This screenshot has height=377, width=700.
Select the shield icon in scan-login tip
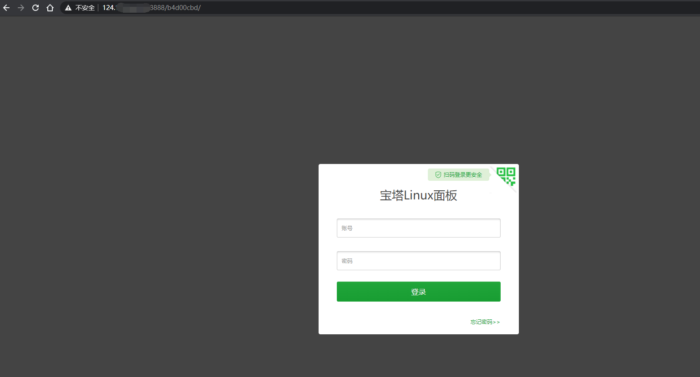[438, 175]
